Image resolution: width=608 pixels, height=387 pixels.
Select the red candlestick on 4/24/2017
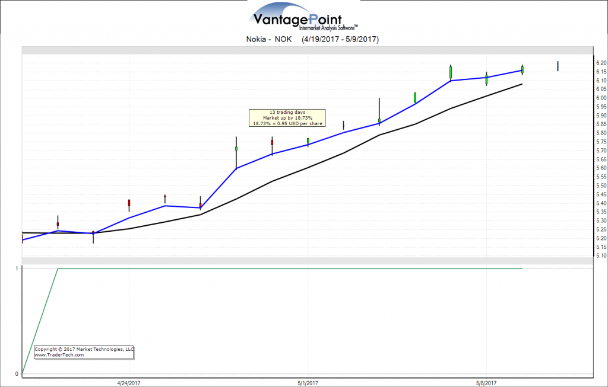pyautogui.click(x=129, y=204)
